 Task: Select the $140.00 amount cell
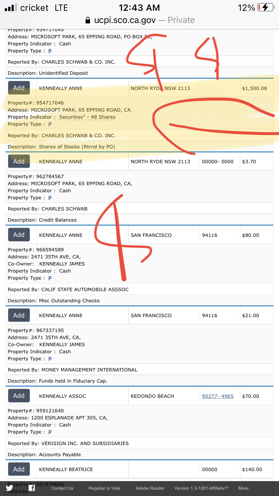pos(256,469)
